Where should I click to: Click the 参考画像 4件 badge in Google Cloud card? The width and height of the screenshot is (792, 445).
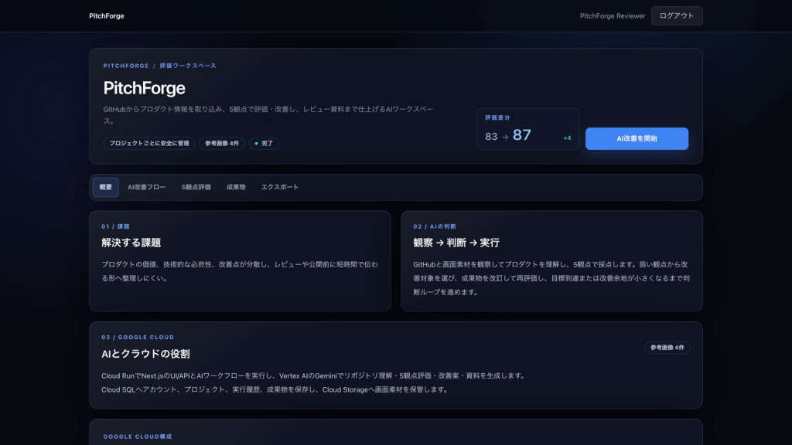point(667,348)
